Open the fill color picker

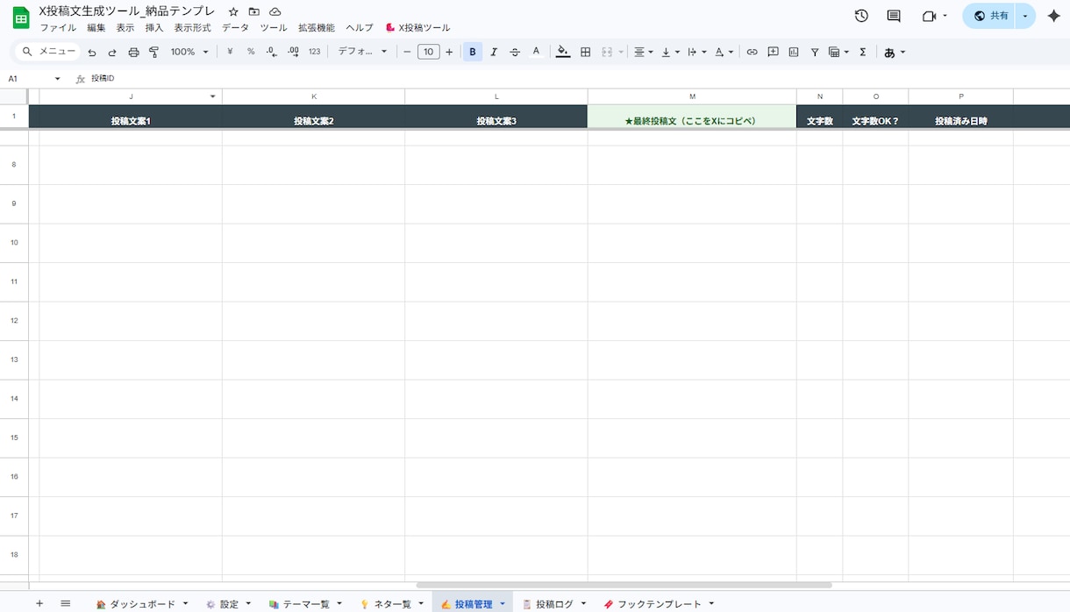(563, 52)
